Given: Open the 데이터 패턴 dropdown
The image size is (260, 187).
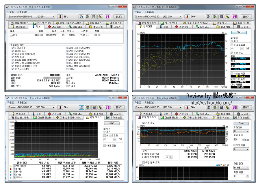Looking at the screenshot, I should tap(241, 149).
